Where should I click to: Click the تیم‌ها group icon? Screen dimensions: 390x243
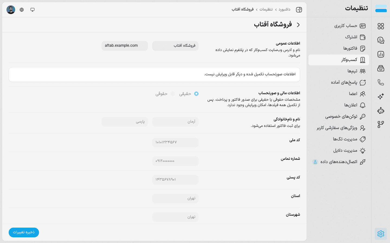tap(363, 71)
